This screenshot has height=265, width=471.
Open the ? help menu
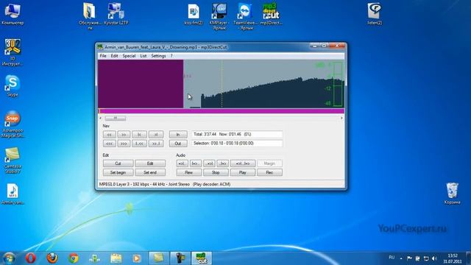pos(171,56)
